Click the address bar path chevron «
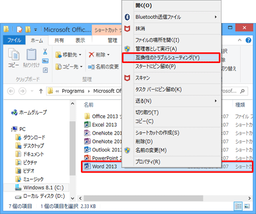Image resolution: width=256 pixels, height=214 pixels. click(x=57, y=91)
